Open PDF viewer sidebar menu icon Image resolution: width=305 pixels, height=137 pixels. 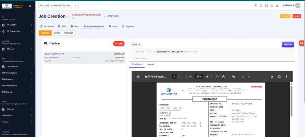tap(138, 77)
